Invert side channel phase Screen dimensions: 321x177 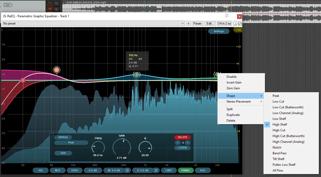pos(156,170)
